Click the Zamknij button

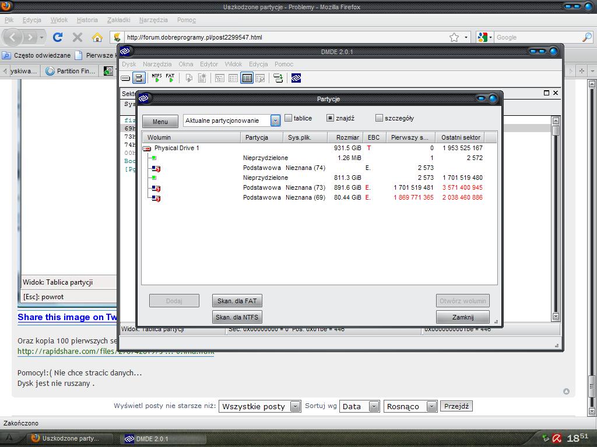[x=463, y=317]
